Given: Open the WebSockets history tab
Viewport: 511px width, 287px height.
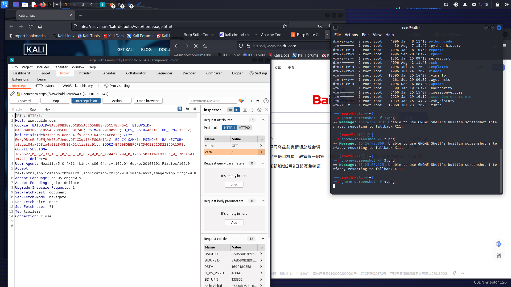Looking at the screenshot, I should pos(77,86).
